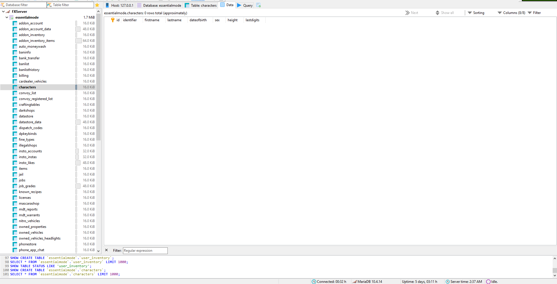Click the key icon on the id column header
557x284 pixels.
coord(113,20)
